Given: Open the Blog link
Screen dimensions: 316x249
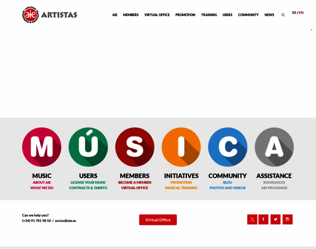Looking at the screenshot, I should [x=227, y=183].
